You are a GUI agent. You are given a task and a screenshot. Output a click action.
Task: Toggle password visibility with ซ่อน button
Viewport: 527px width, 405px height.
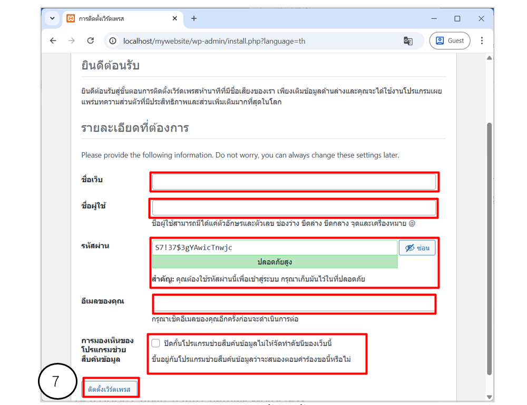coord(417,248)
